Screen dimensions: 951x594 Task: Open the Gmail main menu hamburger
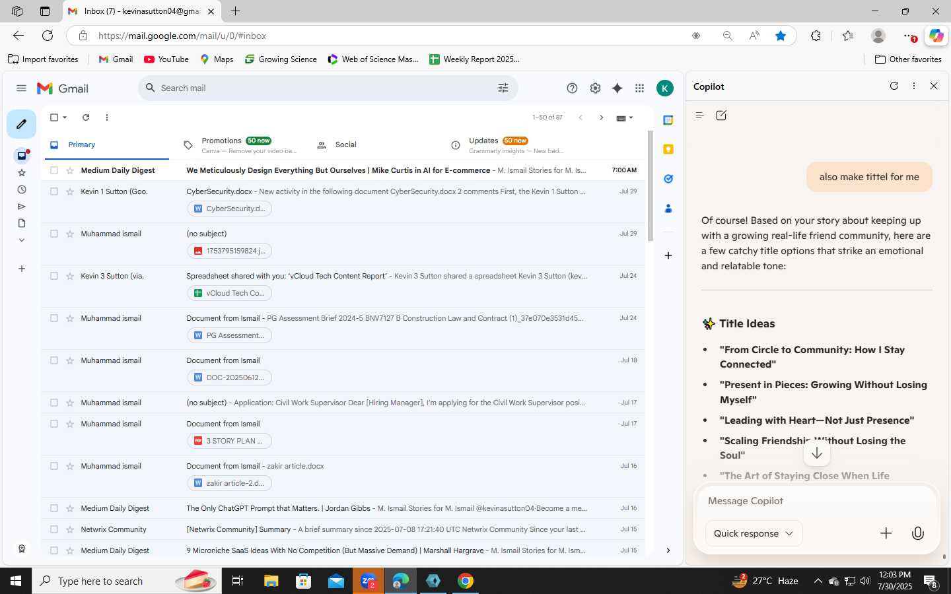[x=21, y=88]
